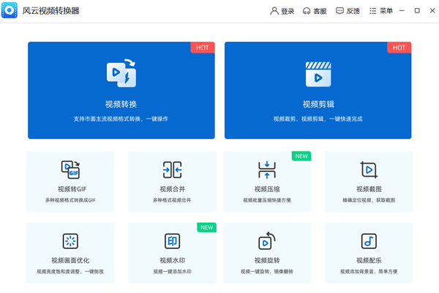Image resolution: width=439 pixels, height=293 pixels.
Task: Open the 视频合并 merge icon
Action: click(172, 170)
